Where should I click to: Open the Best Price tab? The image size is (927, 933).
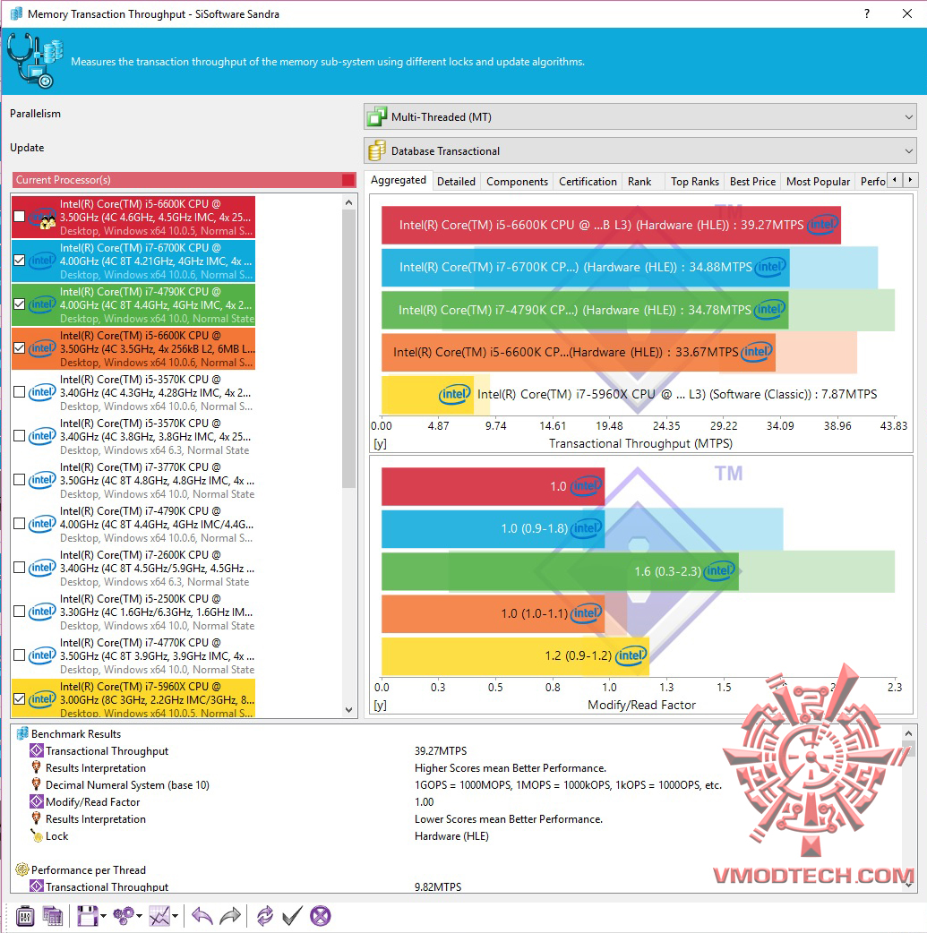(x=752, y=182)
